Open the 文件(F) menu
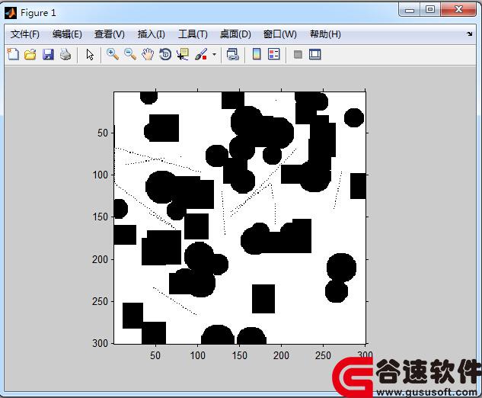Viewport: 482px width, 398px height. (x=25, y=34)
